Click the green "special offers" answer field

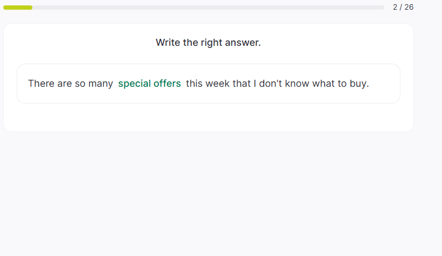[x=150, y=84]
